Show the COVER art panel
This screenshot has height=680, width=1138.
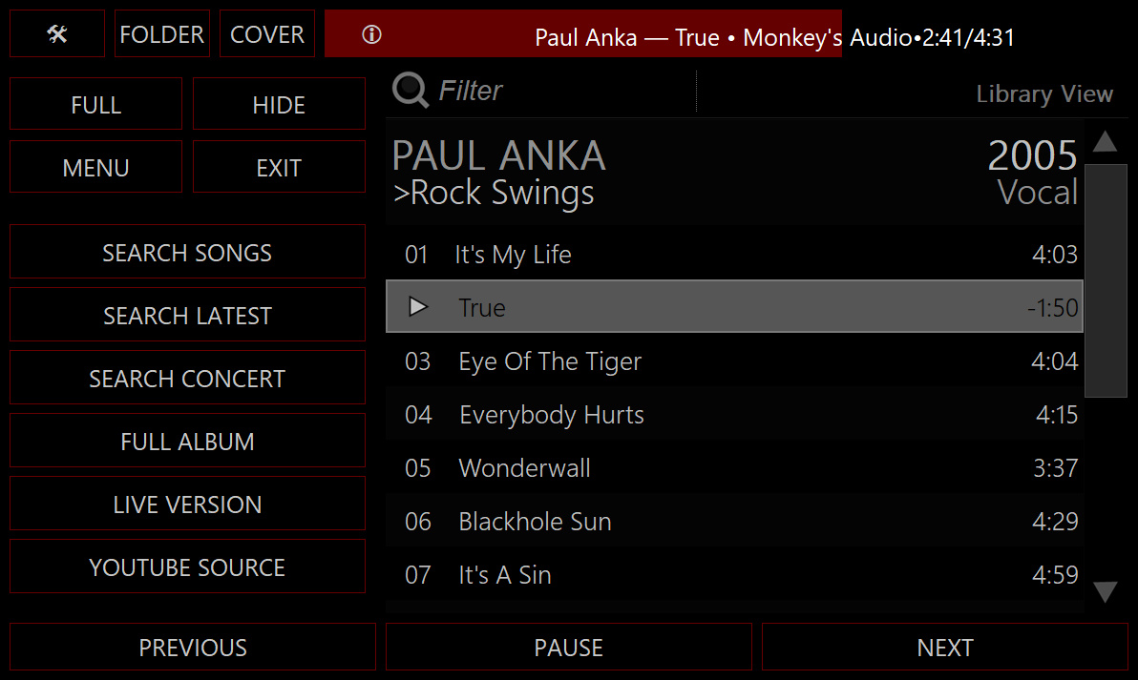[x=267, y=34]
